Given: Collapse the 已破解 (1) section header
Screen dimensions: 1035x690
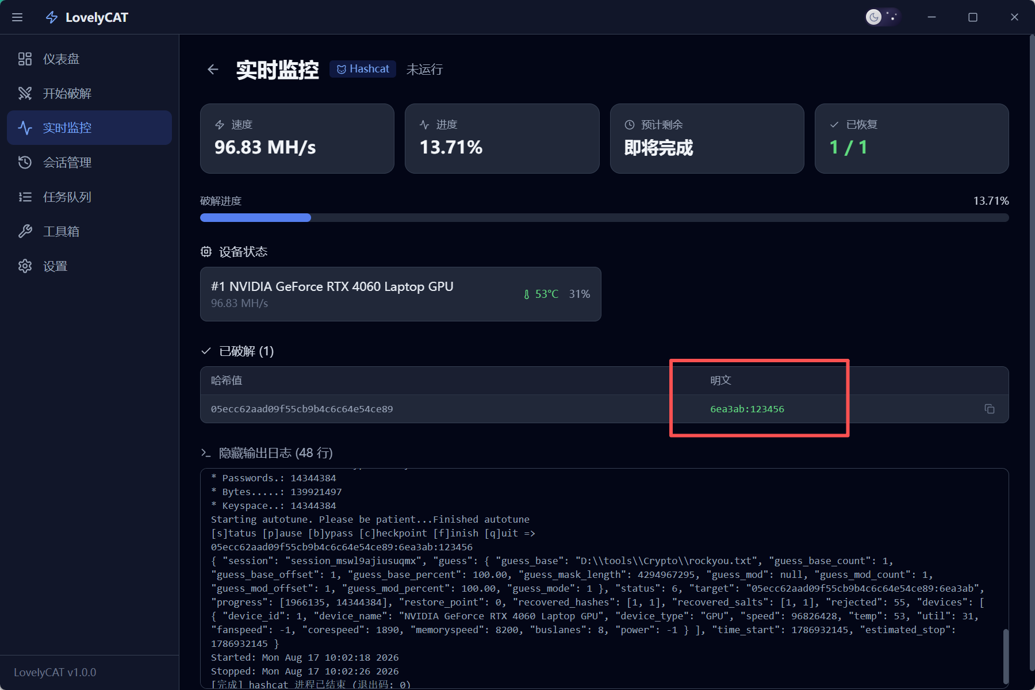Looking at the screenshot, I should click(237, 351).
